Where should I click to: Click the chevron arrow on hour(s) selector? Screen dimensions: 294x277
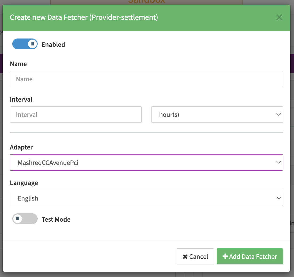pos(279,115)
